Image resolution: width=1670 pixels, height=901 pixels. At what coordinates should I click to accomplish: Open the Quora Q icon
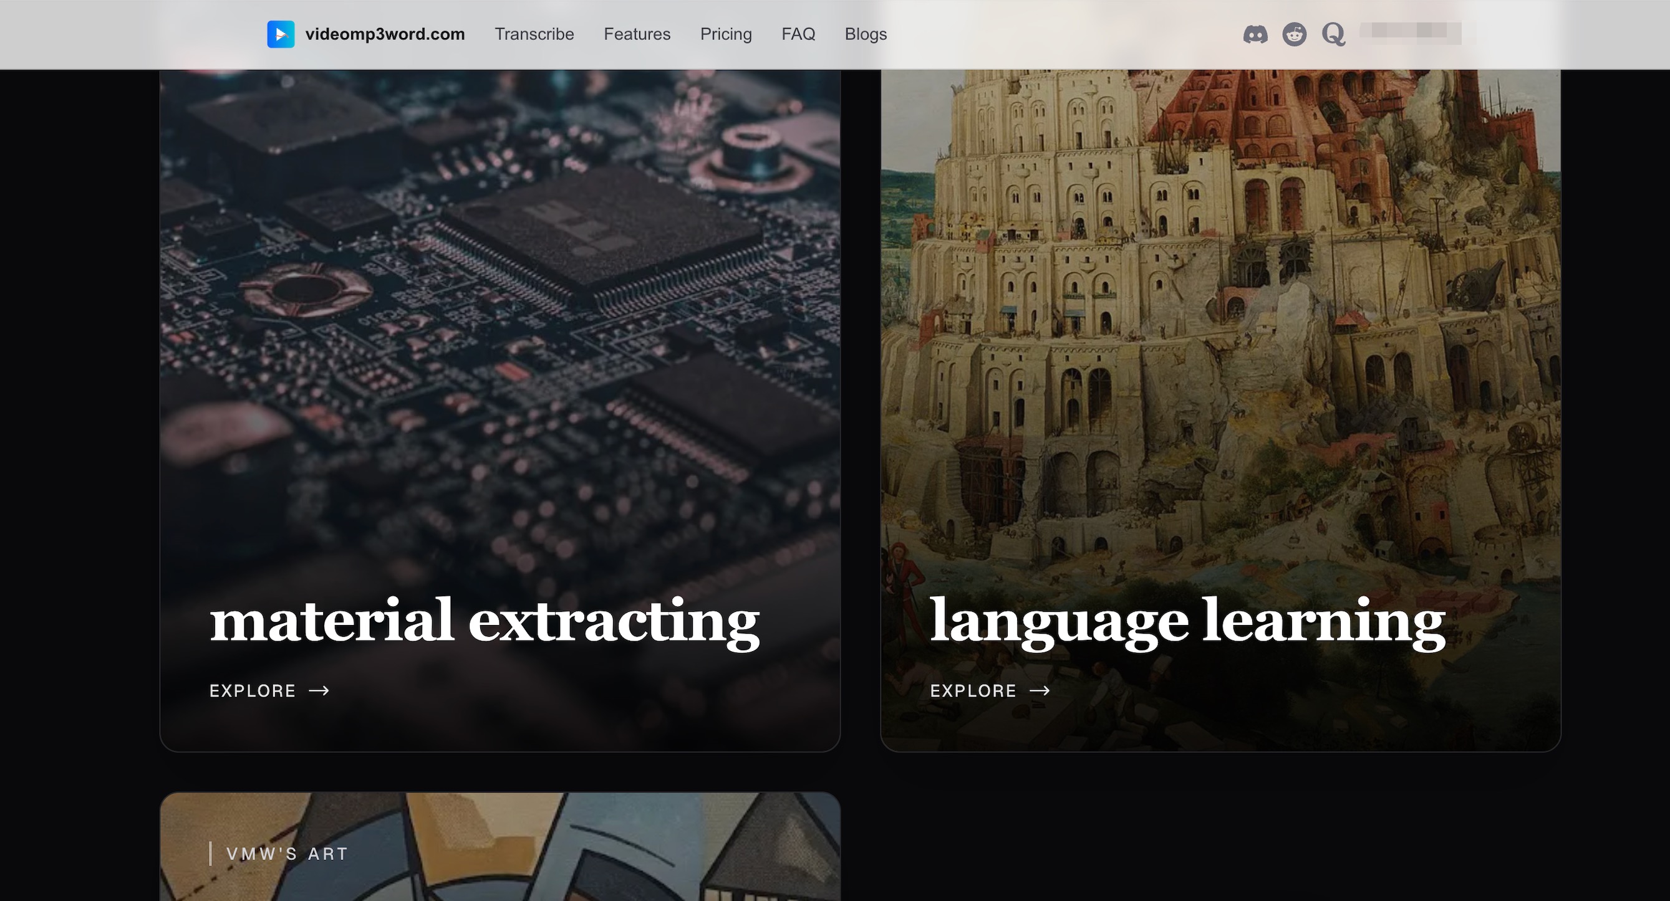[1333, 34]
